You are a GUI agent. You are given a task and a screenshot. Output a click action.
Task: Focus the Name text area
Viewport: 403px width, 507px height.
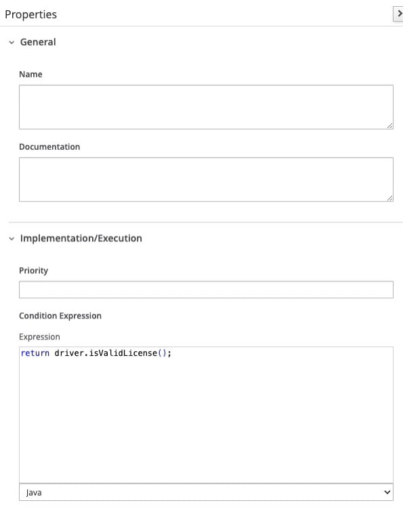click(x=206, y=107)
